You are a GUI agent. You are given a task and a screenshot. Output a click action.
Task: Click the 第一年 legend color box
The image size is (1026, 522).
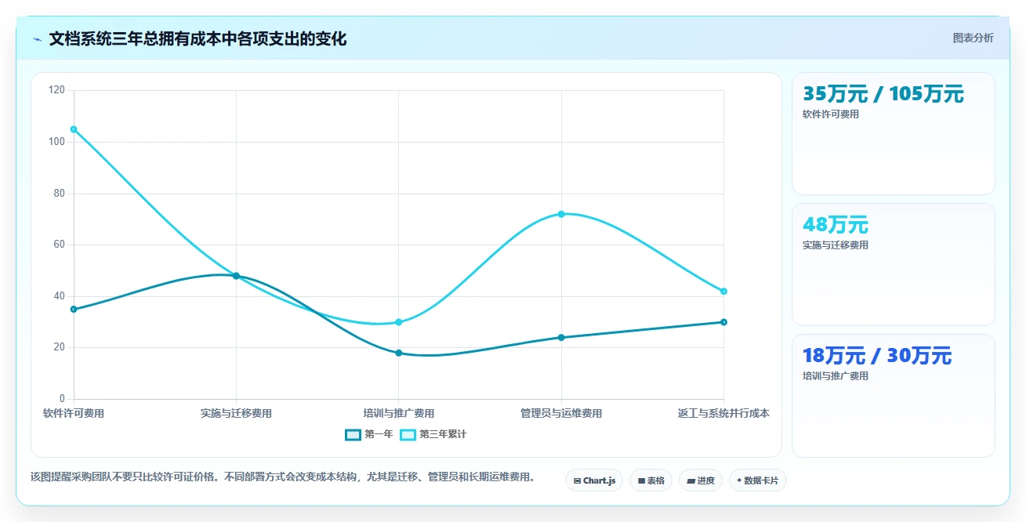pos(353,434)
